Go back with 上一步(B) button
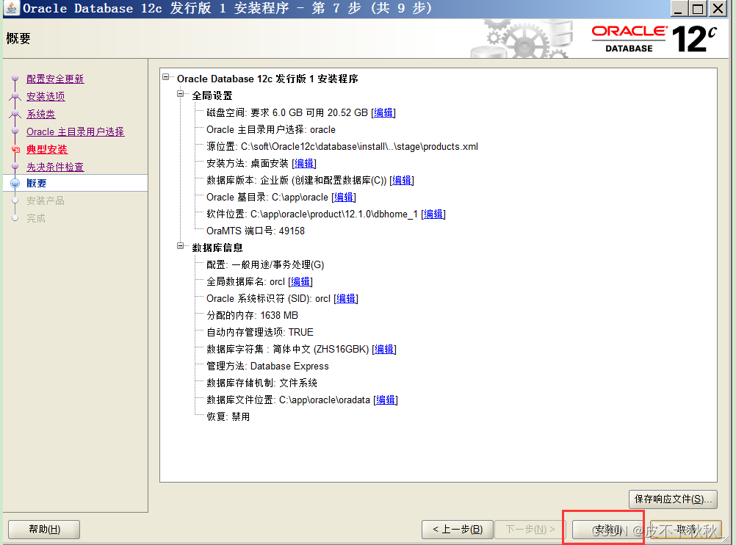This screenshot has width=736, height=545. click(x=458, y=530)
